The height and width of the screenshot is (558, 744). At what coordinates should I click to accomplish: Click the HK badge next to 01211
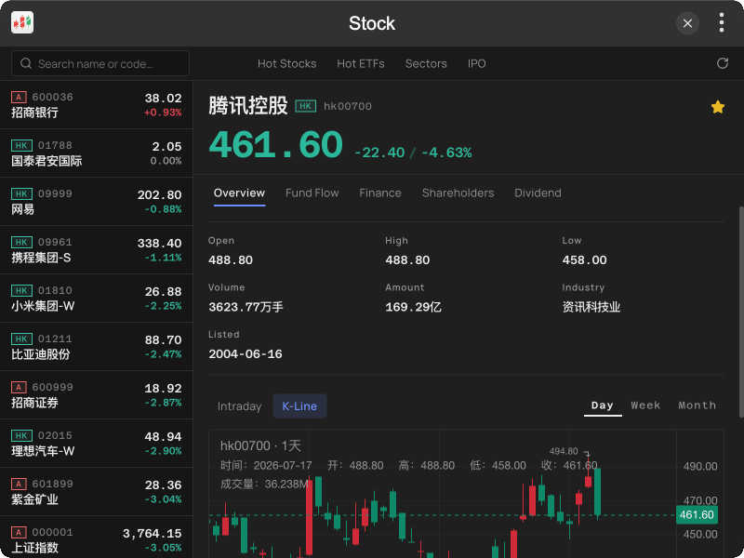tap(21, 339)
